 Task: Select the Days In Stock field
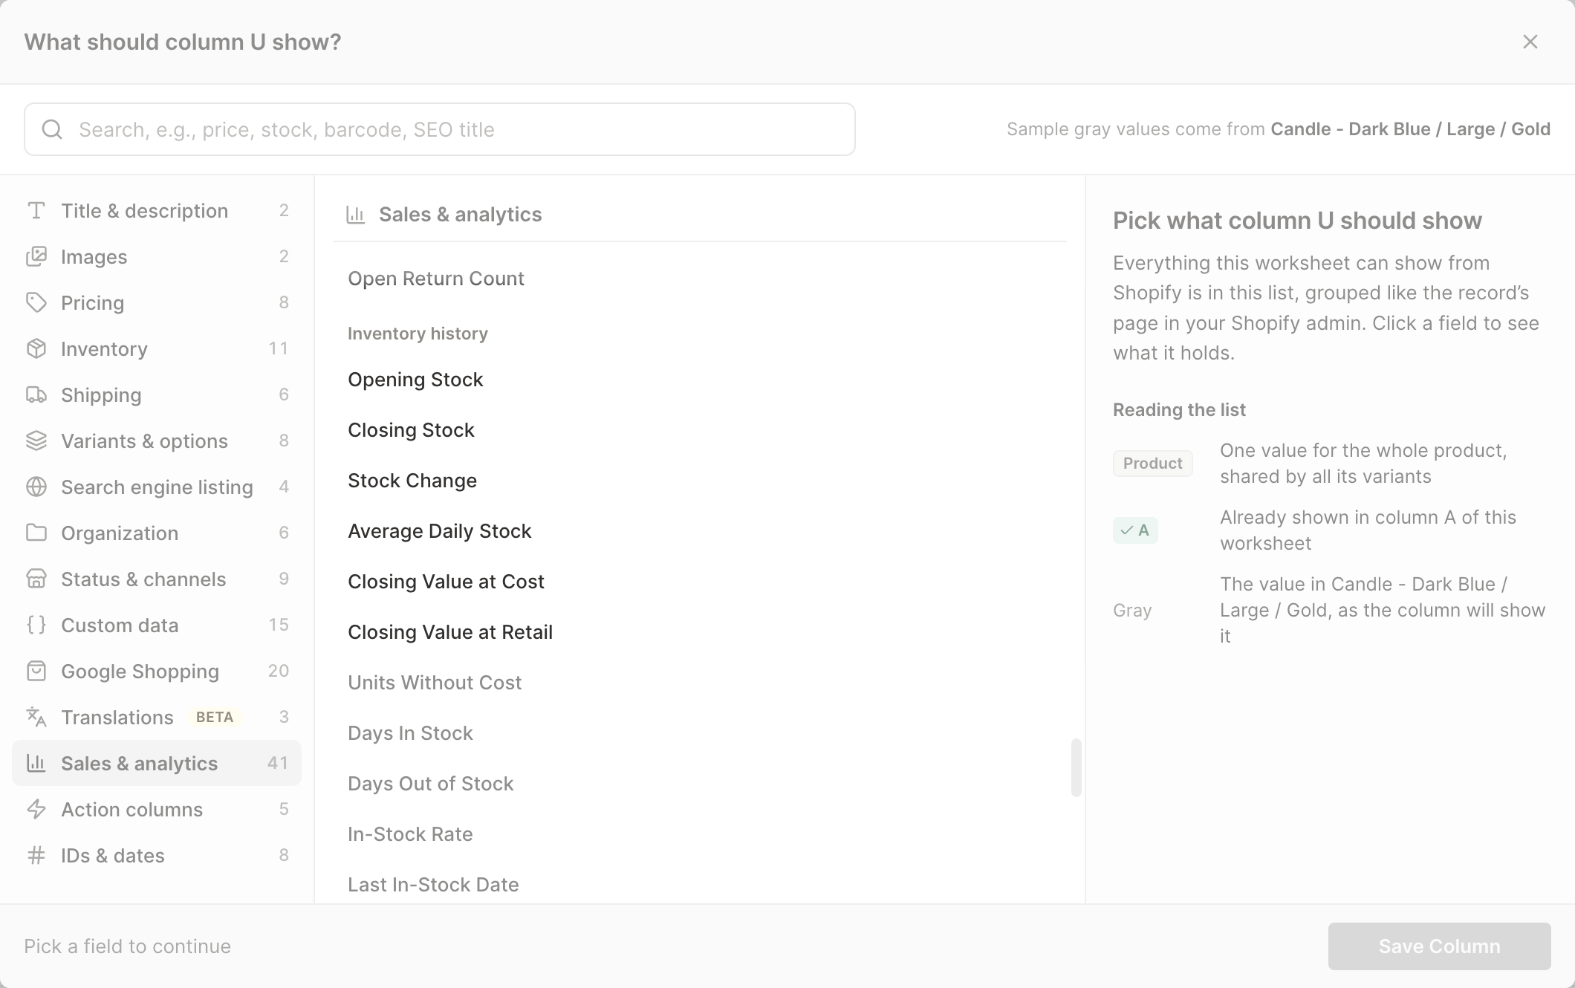coord(699,733)
